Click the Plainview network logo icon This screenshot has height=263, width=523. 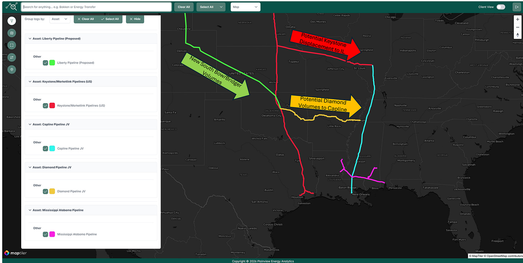pos(11,6)
